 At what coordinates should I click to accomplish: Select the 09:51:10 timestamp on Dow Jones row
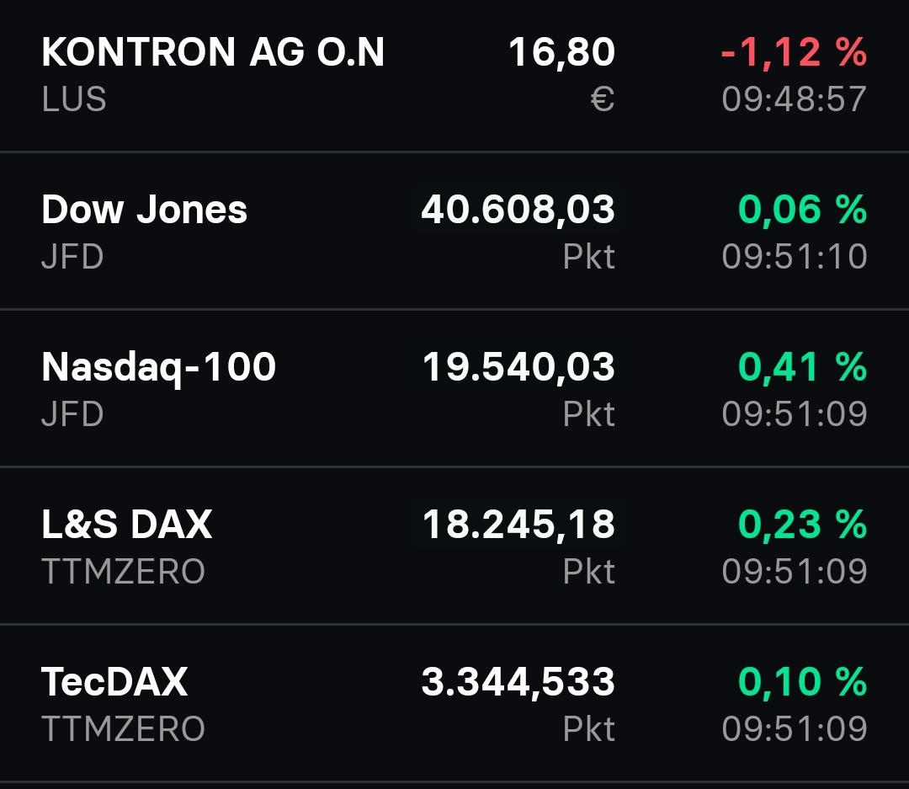tap(795, 256)
